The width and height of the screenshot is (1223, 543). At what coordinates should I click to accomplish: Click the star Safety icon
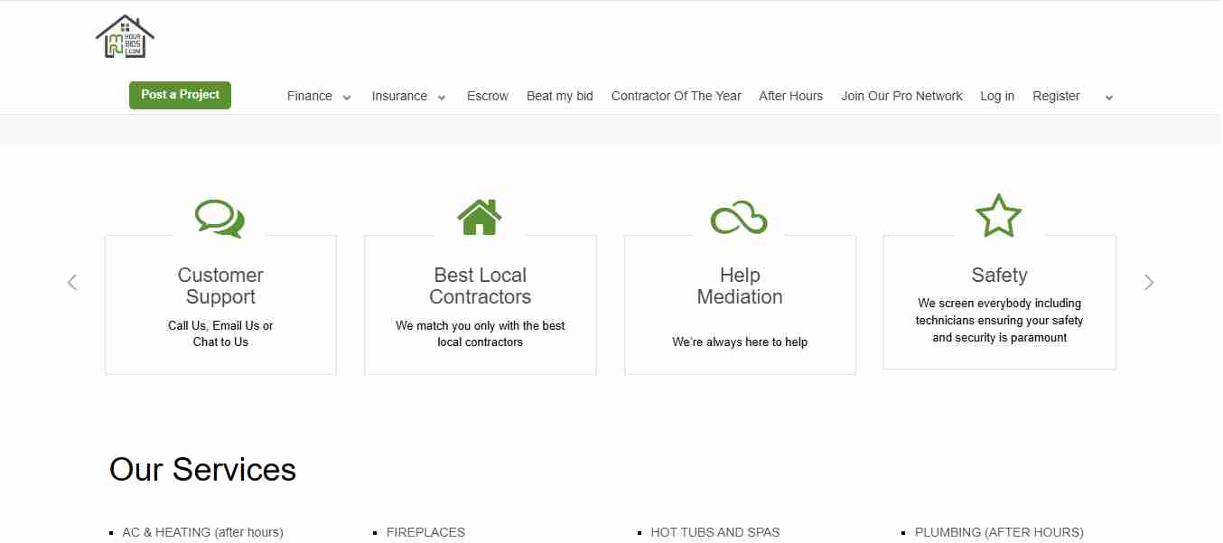[998, 216]
